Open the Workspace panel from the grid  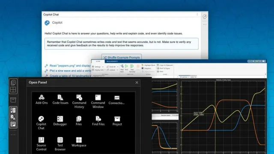pyautogui.click(x=79, y=142)
